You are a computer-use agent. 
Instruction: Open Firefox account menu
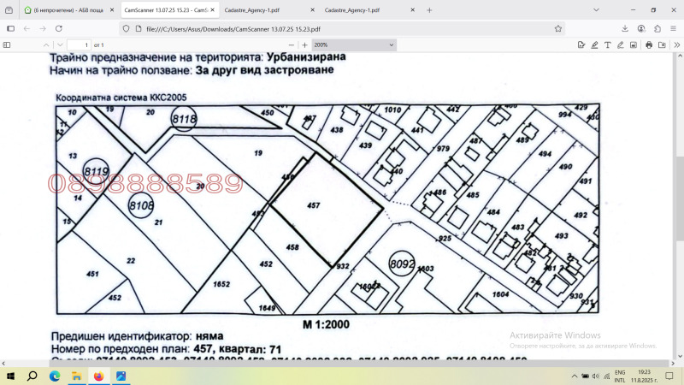[x=640, y=28]
